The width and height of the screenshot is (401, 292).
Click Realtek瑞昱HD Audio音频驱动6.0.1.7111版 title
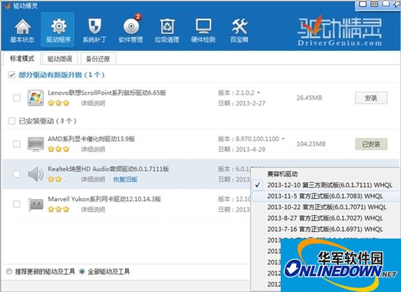click(x=108, y=169)
